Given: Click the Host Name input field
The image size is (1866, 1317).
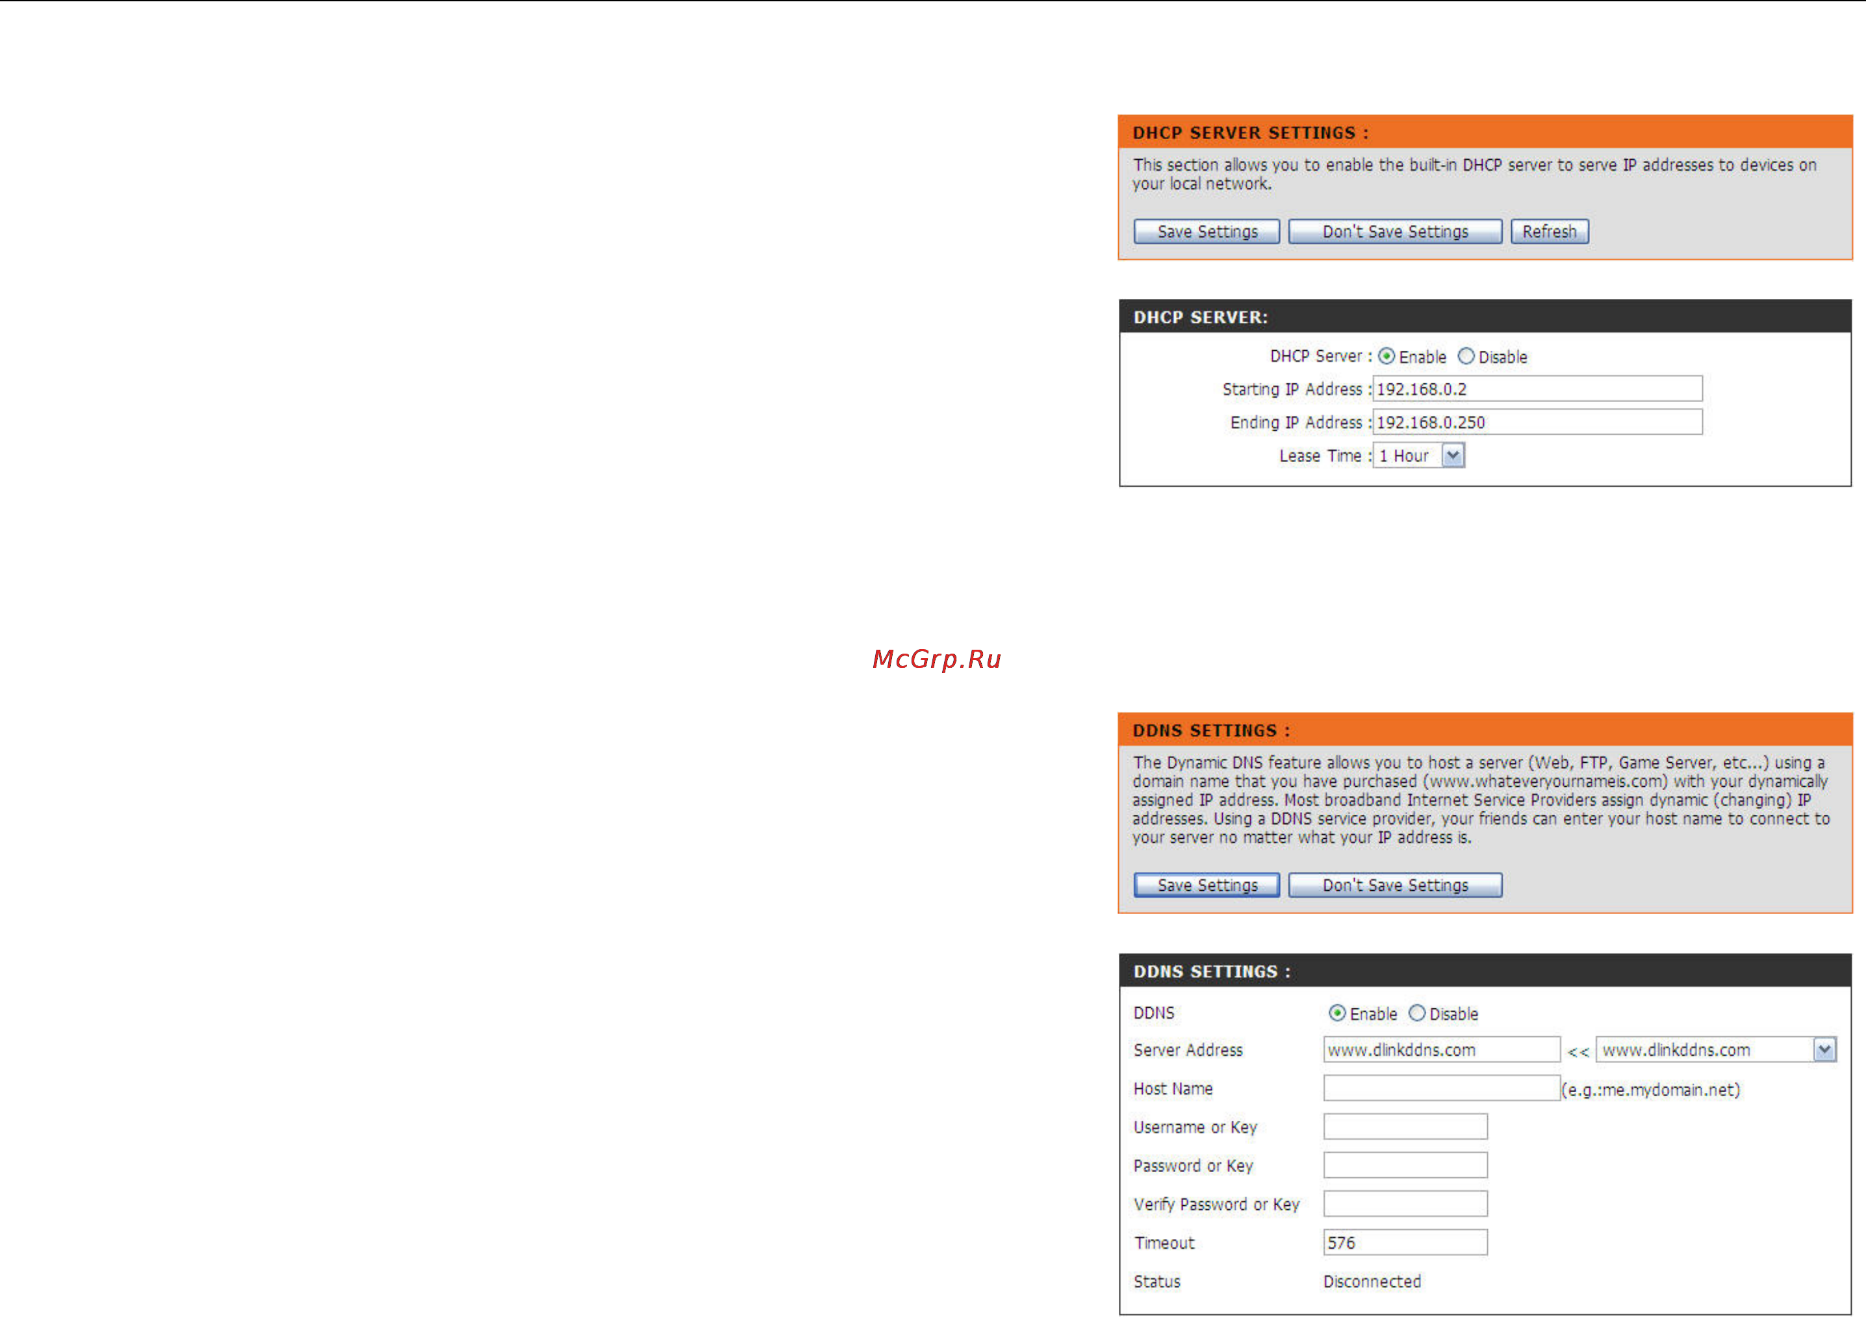Looking at the screenshot, I should pyautogui.click(x=1442, y=1088).
